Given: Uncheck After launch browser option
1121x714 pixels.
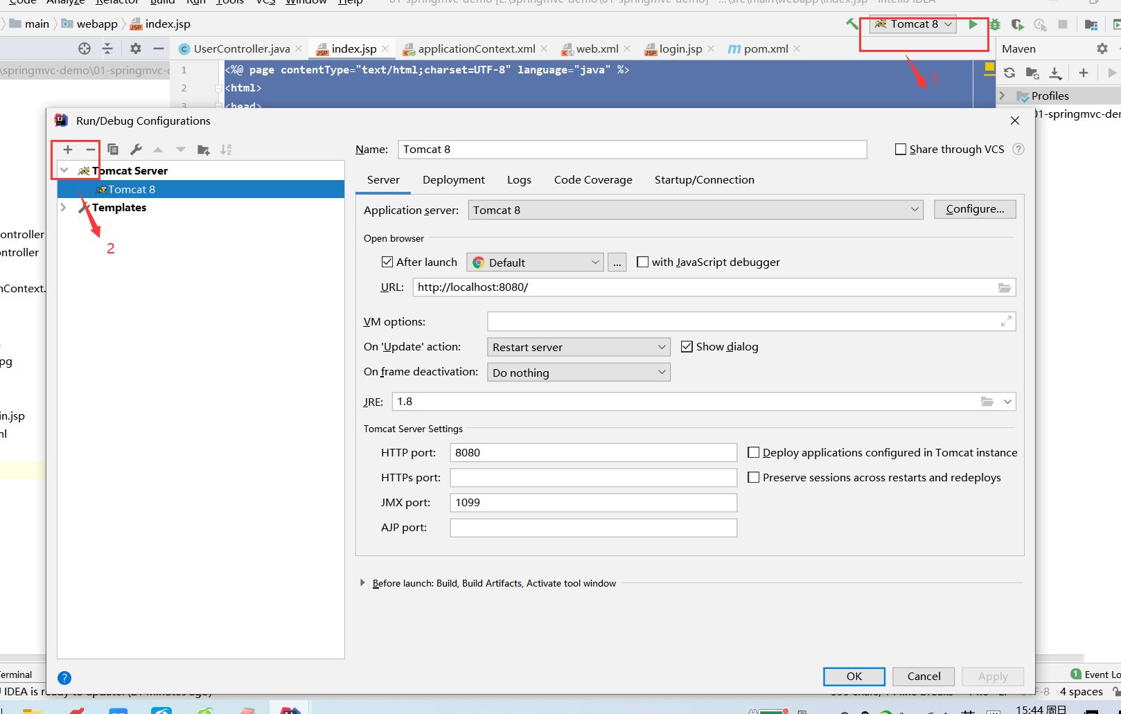Looking at the screenshot, I should pyautogui.click(x=387, y=262).
